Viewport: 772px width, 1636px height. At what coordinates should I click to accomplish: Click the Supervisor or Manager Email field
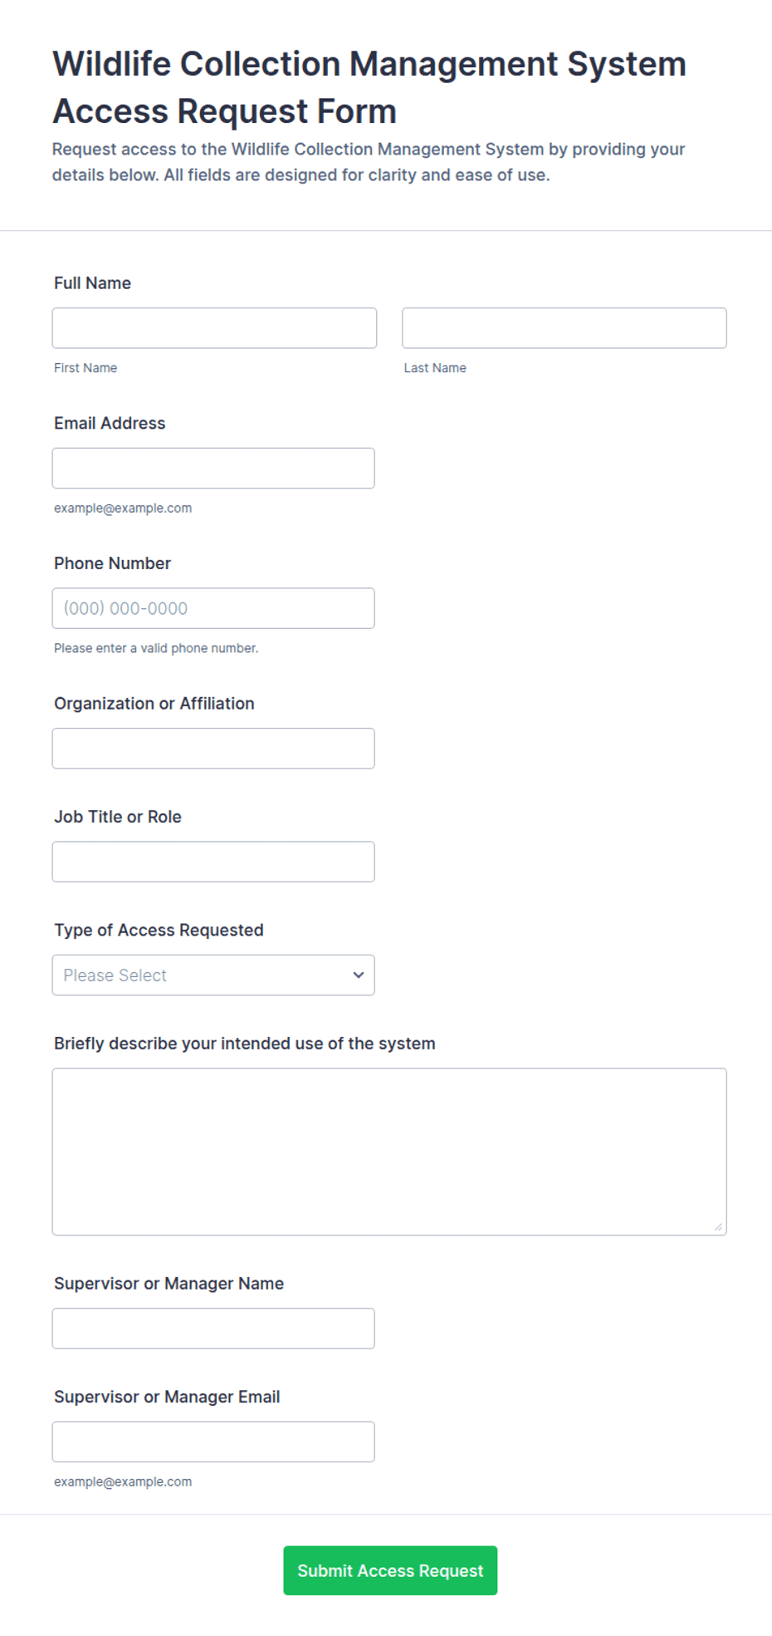click(213, 1442)
